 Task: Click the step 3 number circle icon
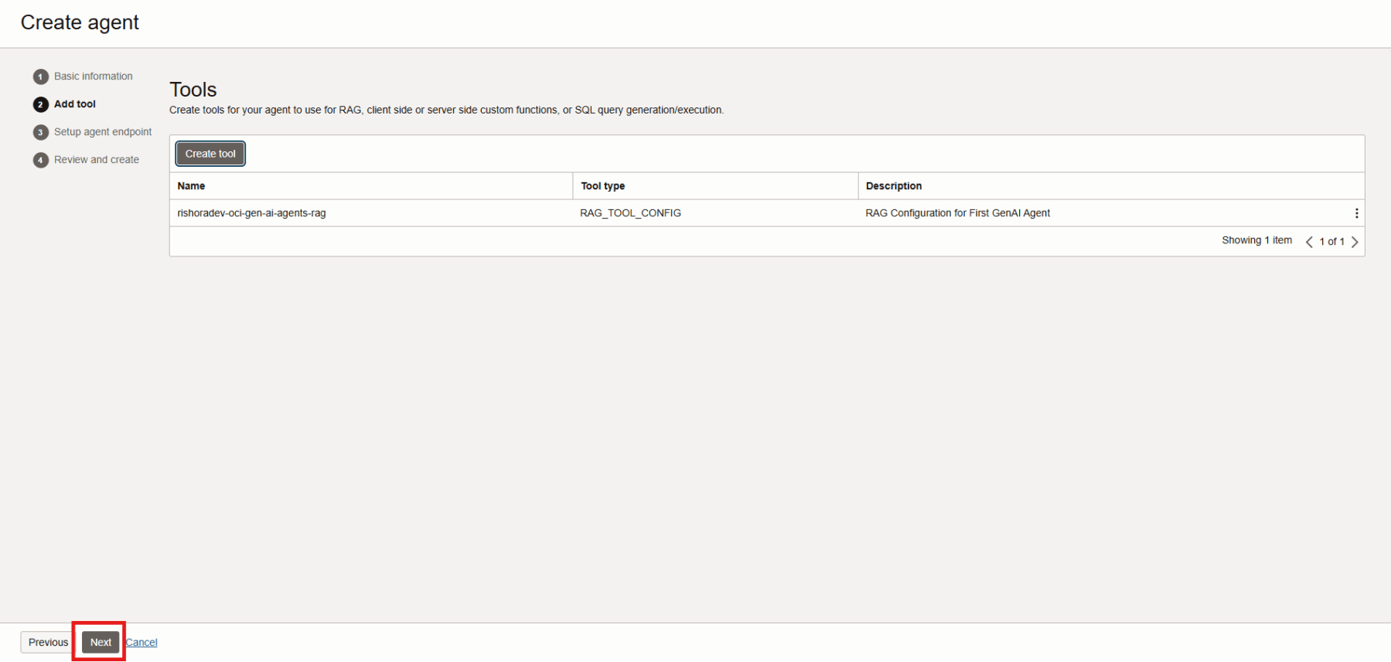(40, 132)
